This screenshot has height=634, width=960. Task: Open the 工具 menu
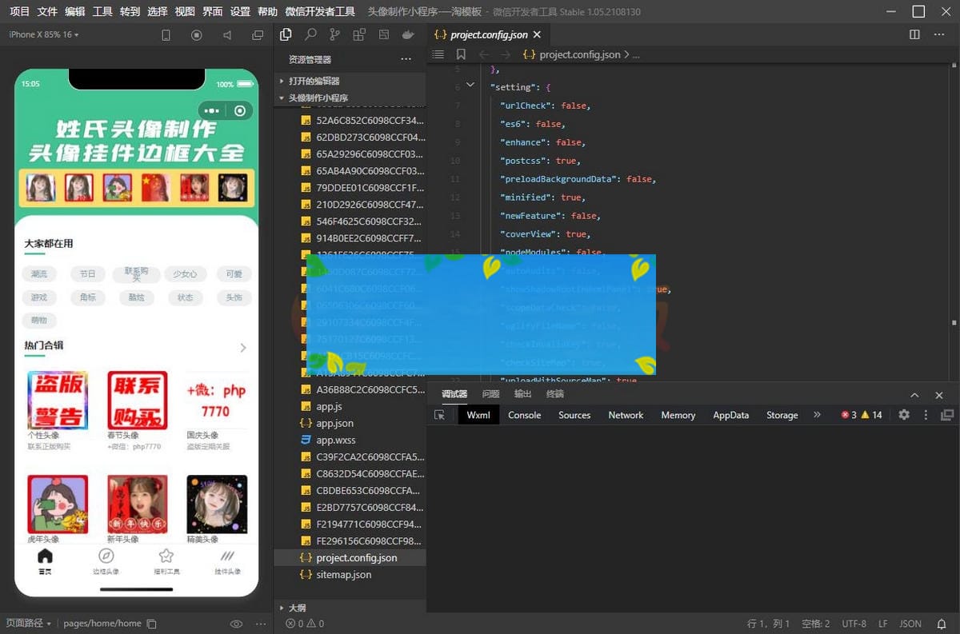coord(102,12)
